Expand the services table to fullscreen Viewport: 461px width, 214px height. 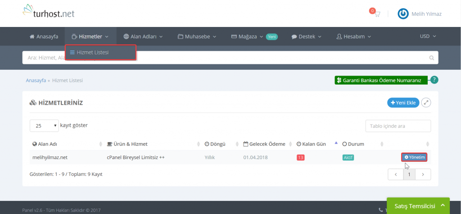[x=426, y=103]
